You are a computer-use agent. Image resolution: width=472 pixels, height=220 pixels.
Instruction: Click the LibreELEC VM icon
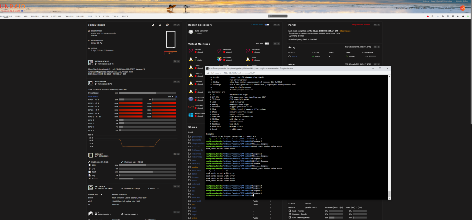click(219, 59)
